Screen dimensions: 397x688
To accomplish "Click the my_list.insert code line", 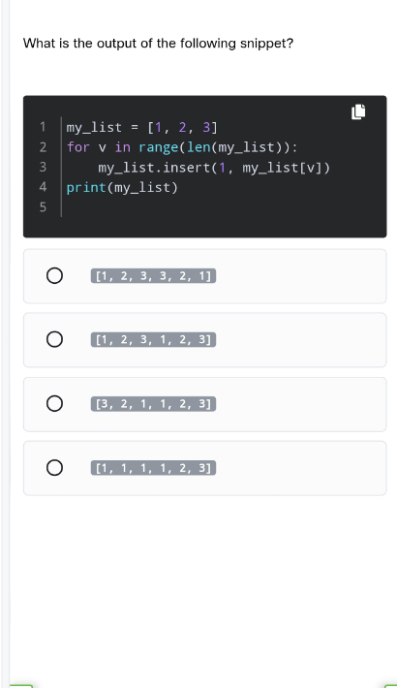I will [214, 168].
